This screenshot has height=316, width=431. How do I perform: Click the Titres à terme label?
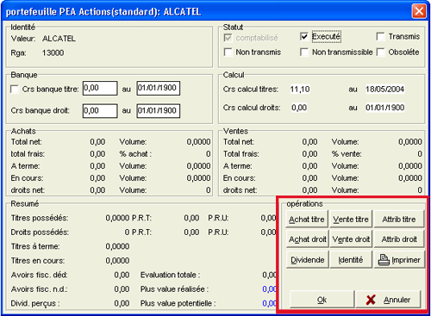[35, 246]
